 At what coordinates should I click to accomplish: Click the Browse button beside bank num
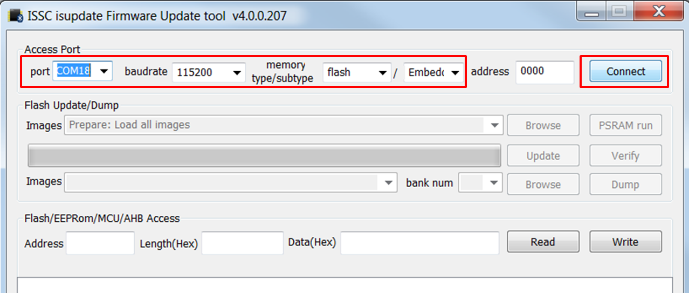coord(543,184)
